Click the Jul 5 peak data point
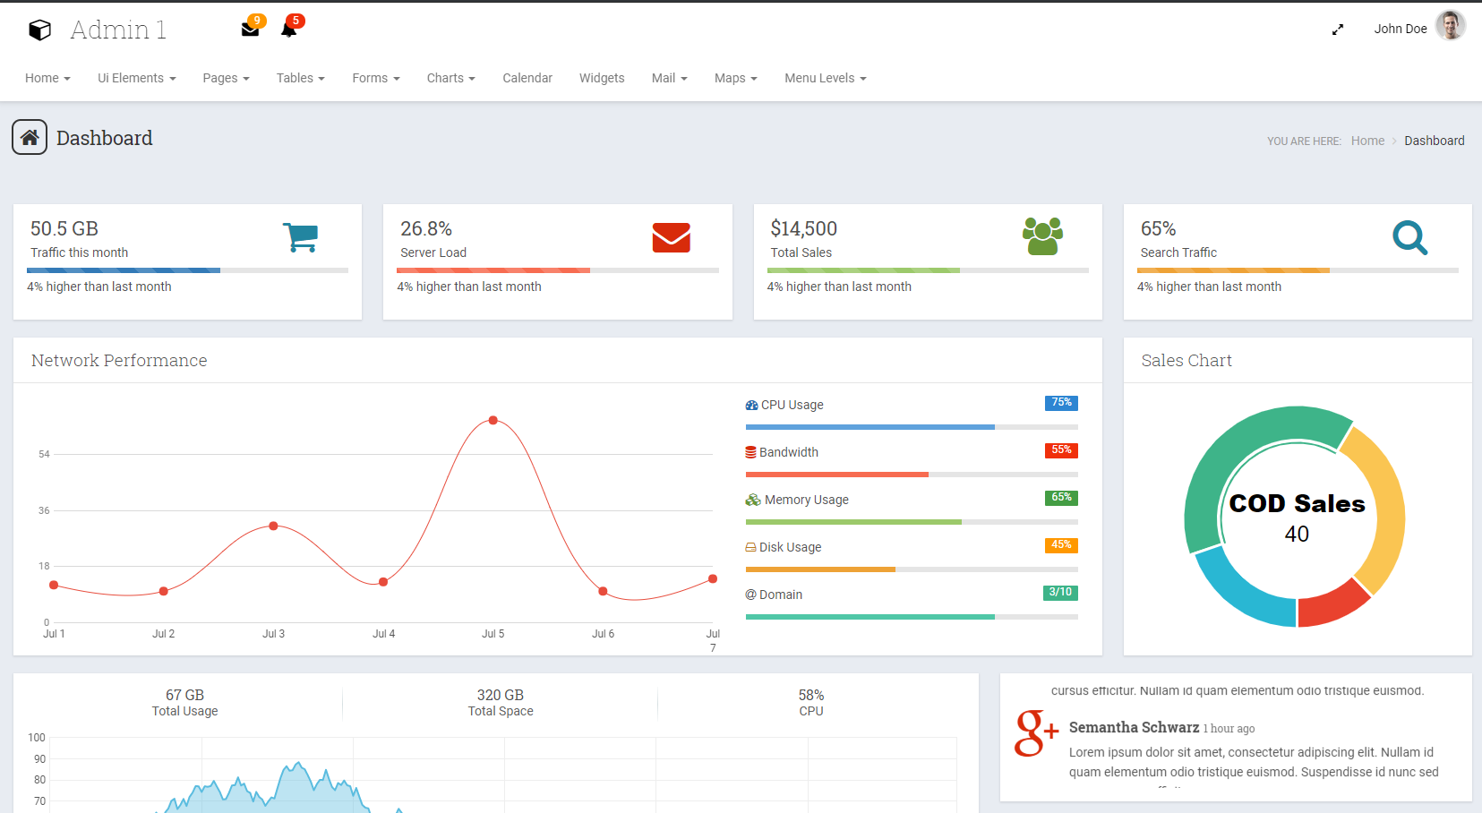Image resolution: width=1482 pixels, height=813 pixels. tap(493, 420)
